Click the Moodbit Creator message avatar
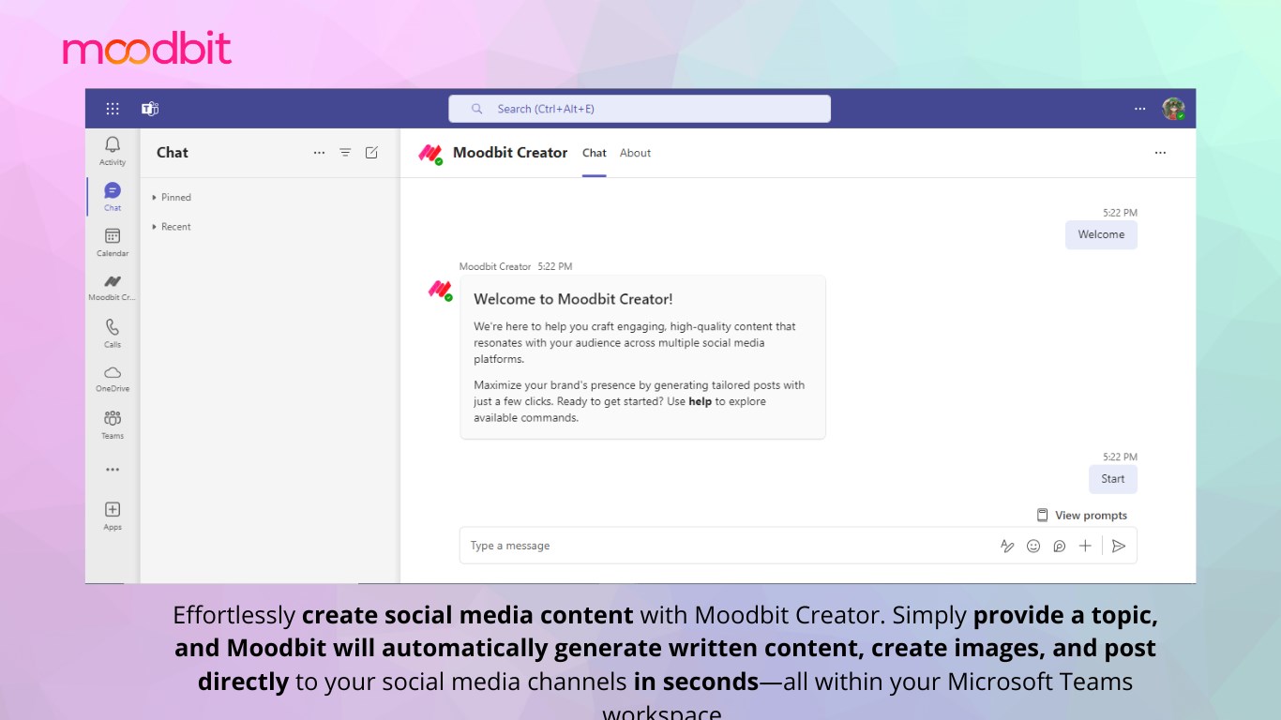This screenshot has height=720, width=1281. pos(440,290)
